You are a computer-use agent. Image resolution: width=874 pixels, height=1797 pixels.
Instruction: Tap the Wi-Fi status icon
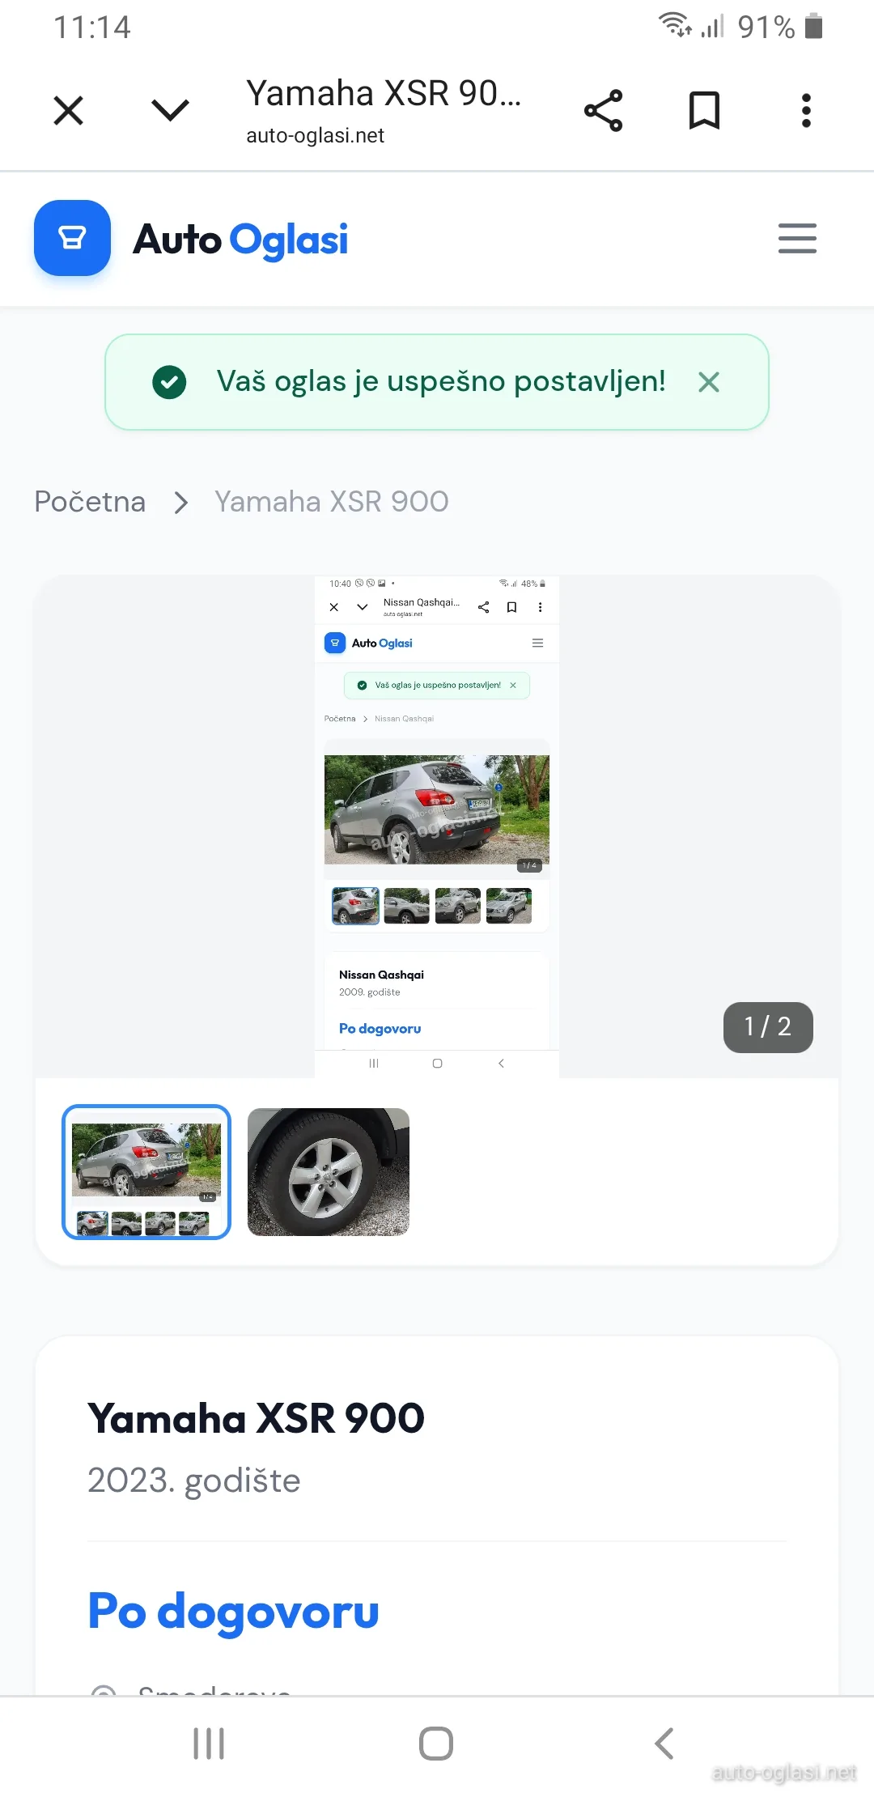(x=674, y=25)
